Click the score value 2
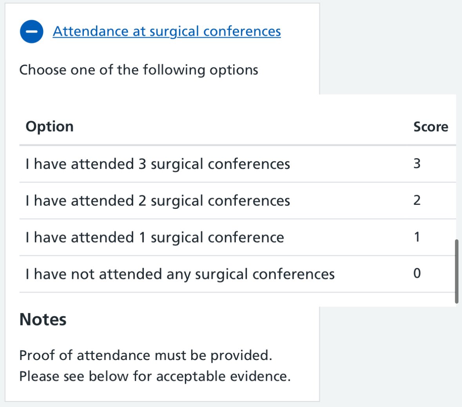 (x=417, y=200)
